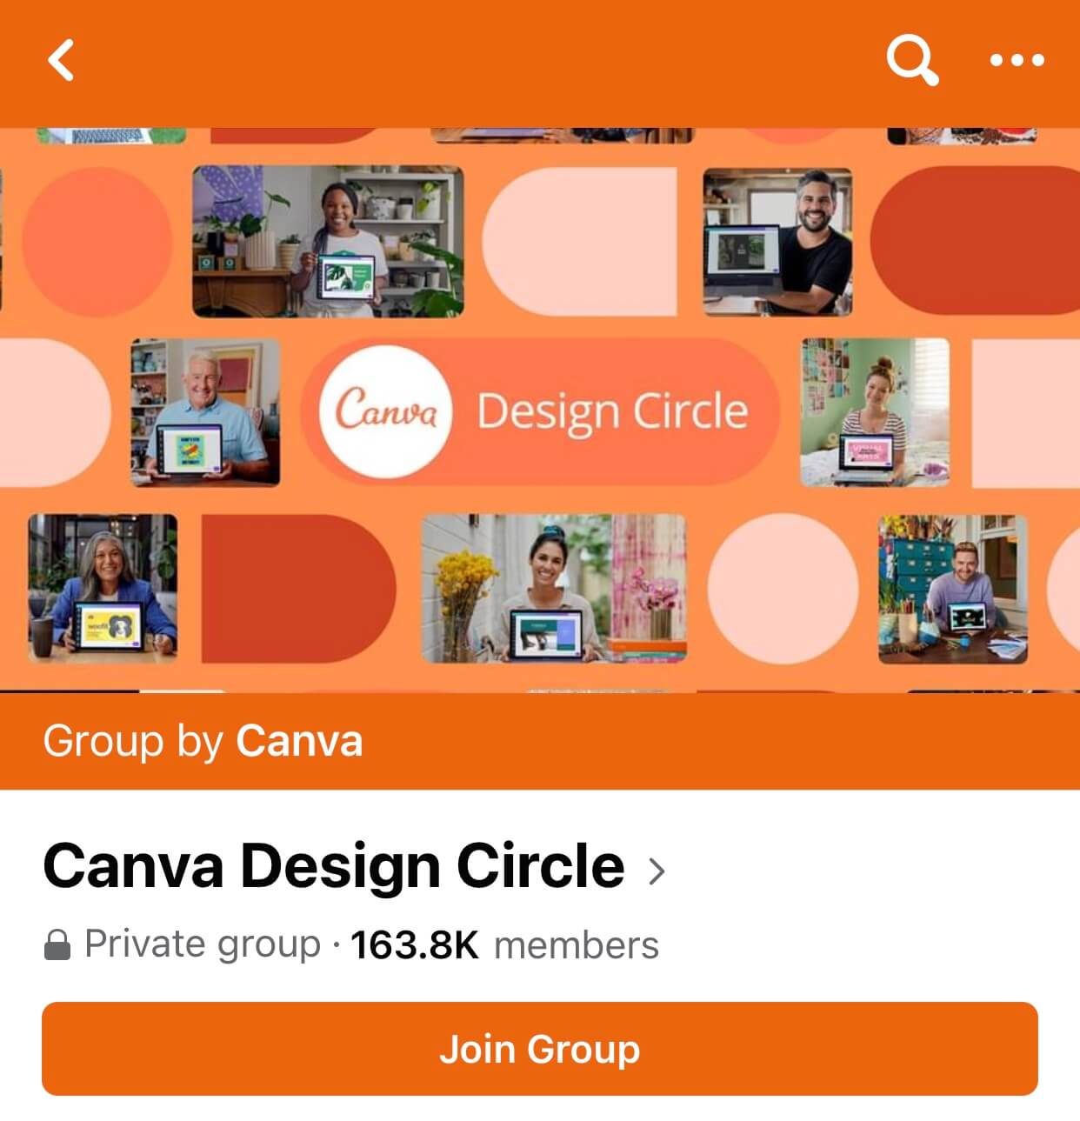Open the Canva page link
This screenshot has width=1080, height=1121.
(x=298, y=742)
